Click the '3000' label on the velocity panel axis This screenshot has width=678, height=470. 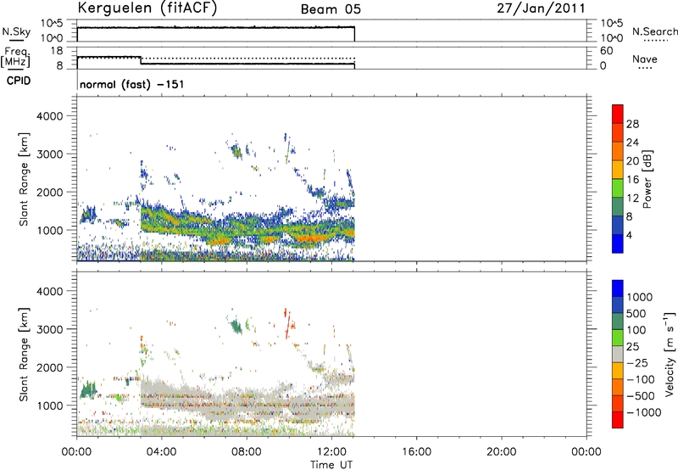pyautogui.click(x=50, y=329)
